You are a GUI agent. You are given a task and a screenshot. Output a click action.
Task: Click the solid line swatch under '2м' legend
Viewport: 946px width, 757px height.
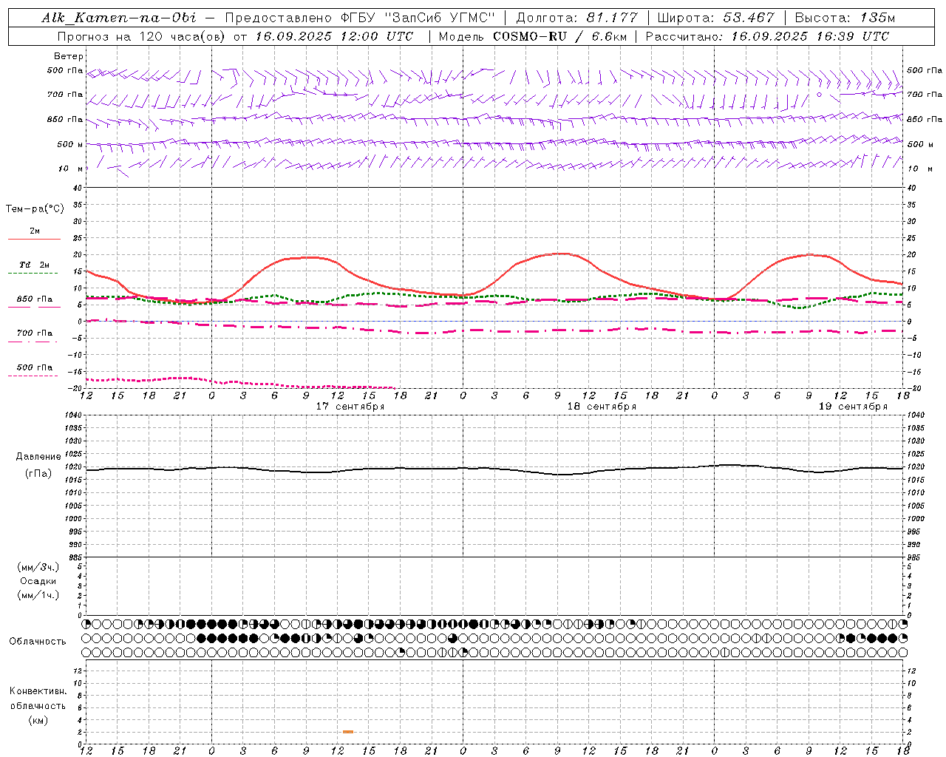(34, 240)
